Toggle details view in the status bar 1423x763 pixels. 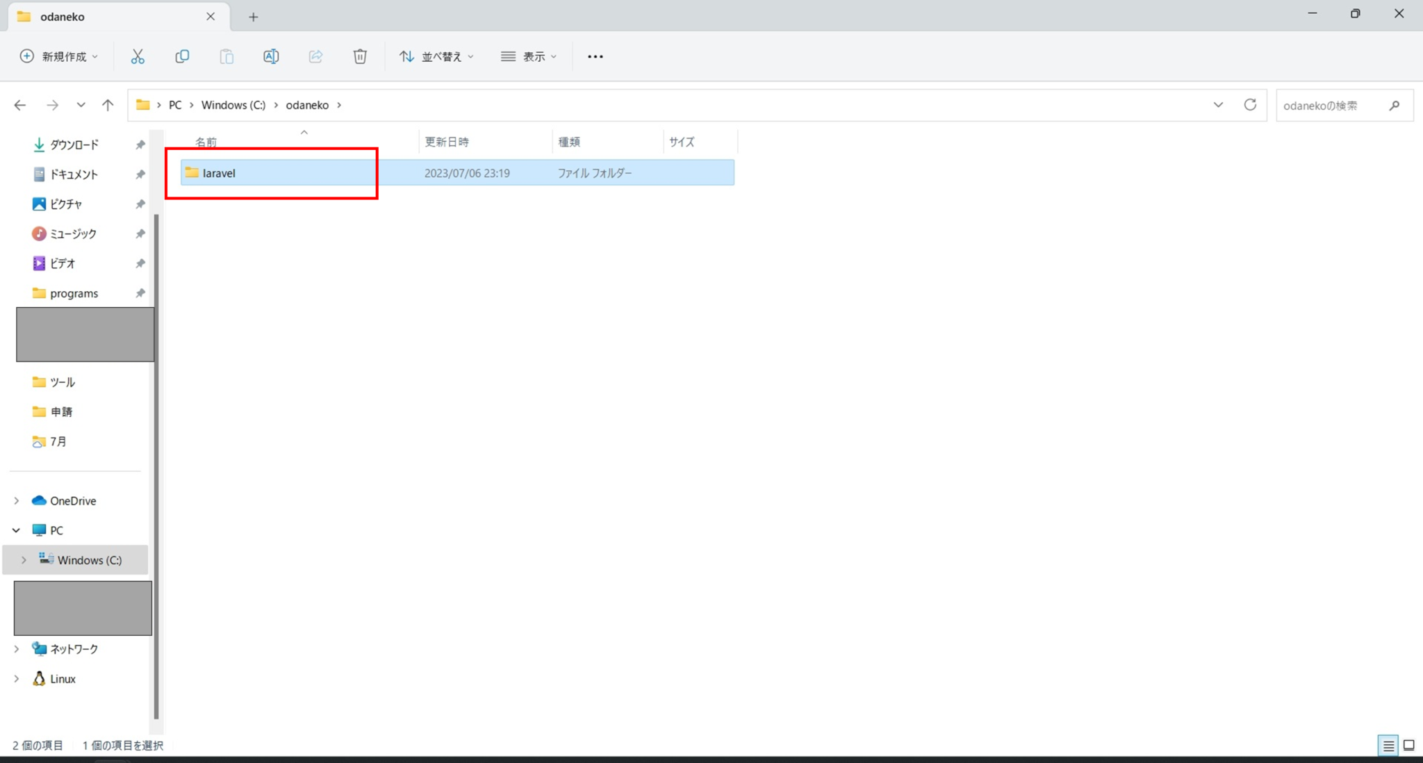tap(1388, 745)
